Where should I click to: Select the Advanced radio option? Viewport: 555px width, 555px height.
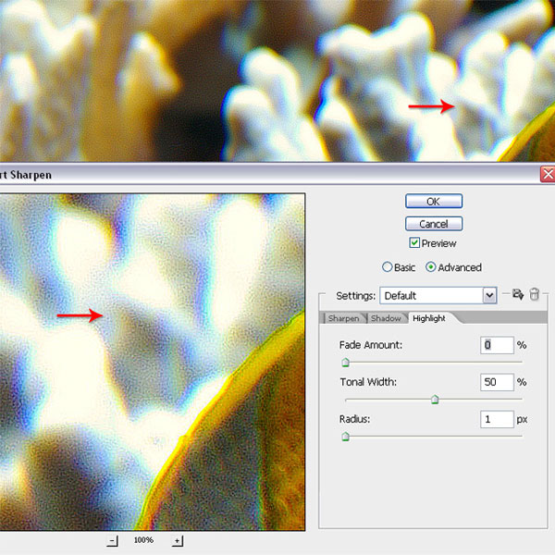coord(431,267)
